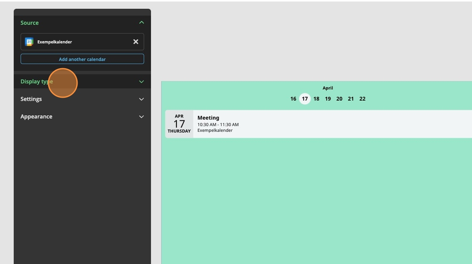Open the Appearance section label
Viewport: 472px width, 264px height.
[36, 116]
